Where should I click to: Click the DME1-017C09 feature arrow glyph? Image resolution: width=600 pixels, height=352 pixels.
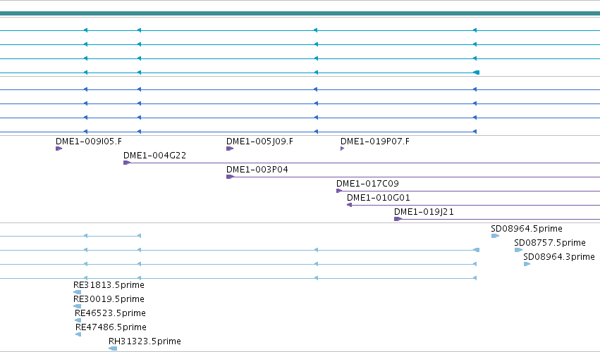point(339,191)
